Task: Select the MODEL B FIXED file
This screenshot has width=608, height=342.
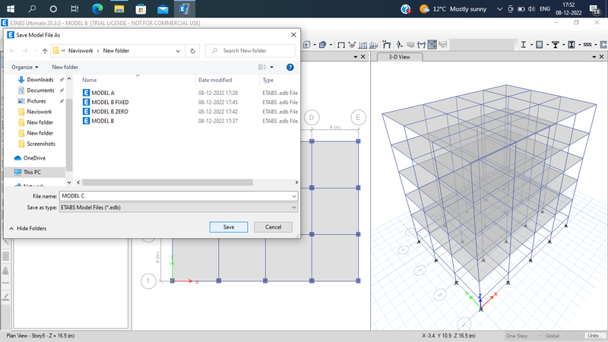Action: (110, 103)
